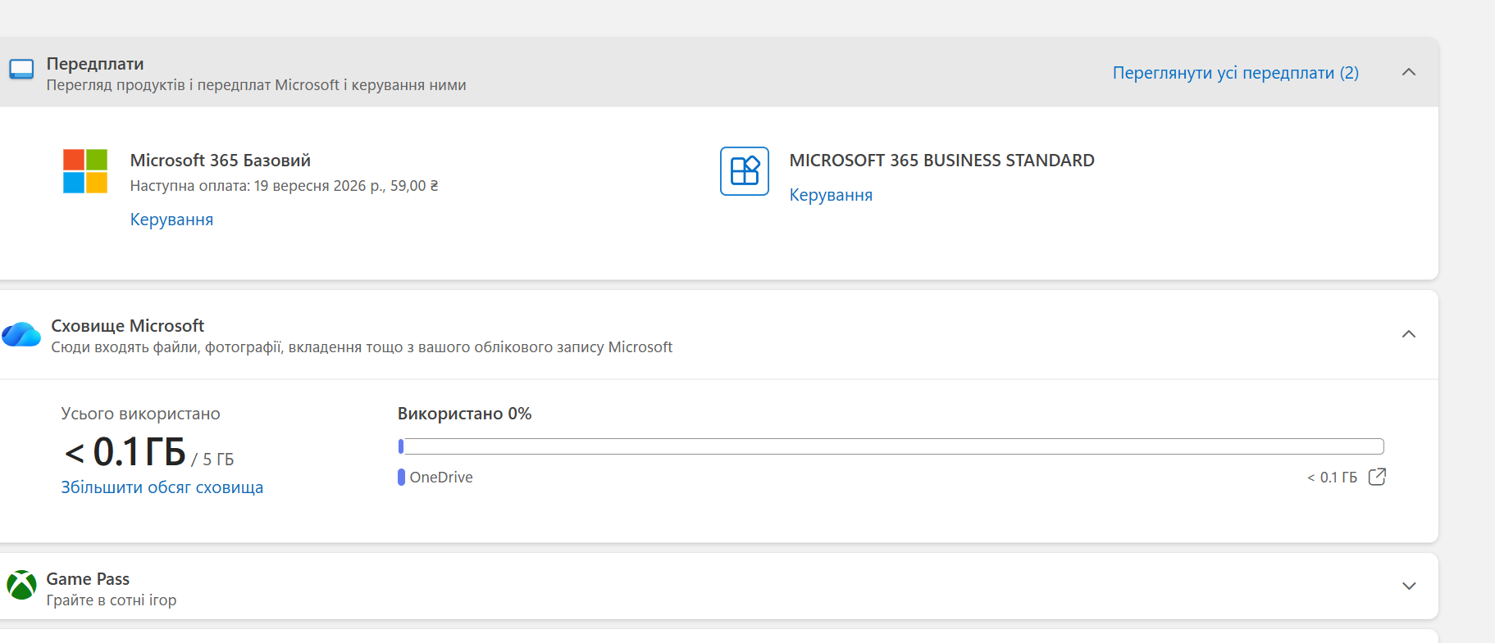Click the Microsoft 365 Базовий title
Screen dimensions: 1495x643
221,161
